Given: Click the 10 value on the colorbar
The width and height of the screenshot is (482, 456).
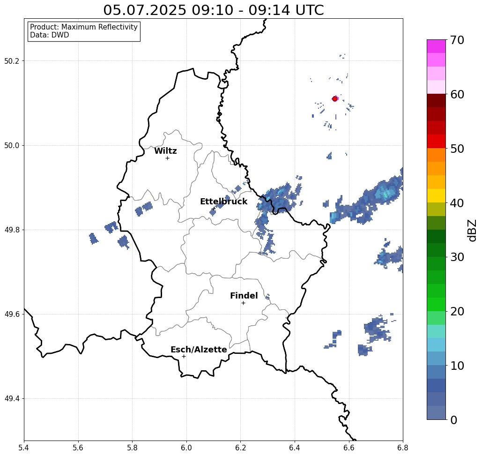Looking at the screenshot, I should [457, 366].
